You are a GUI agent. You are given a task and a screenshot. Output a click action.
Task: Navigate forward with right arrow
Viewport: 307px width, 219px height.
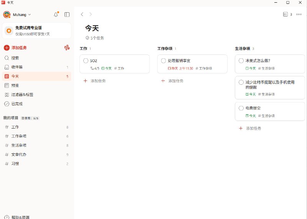click(91, 14)
